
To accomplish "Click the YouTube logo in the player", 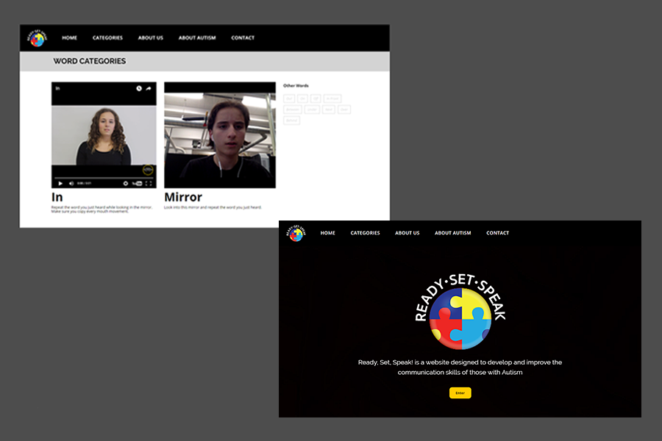I will [137, 183].
